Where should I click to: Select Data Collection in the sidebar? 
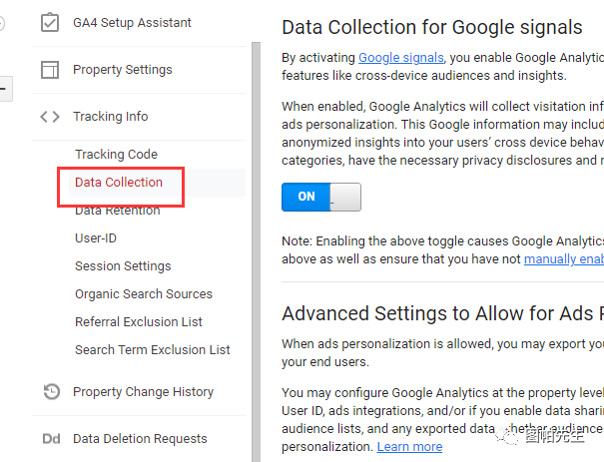[x=118, y=183]
